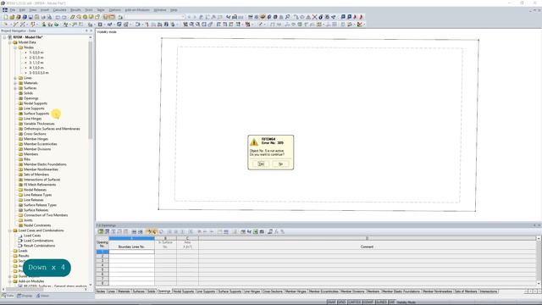
Task: Select FE Mesh Refinements in the navigator tree
Action: pyautogui.click(x=40, y=185)
